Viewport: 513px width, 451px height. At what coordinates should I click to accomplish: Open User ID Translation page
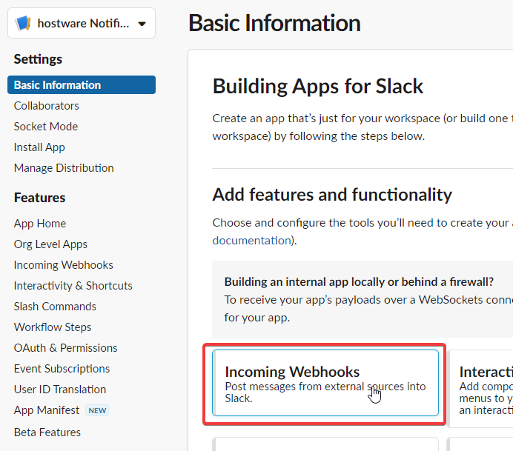pos(60,390)
